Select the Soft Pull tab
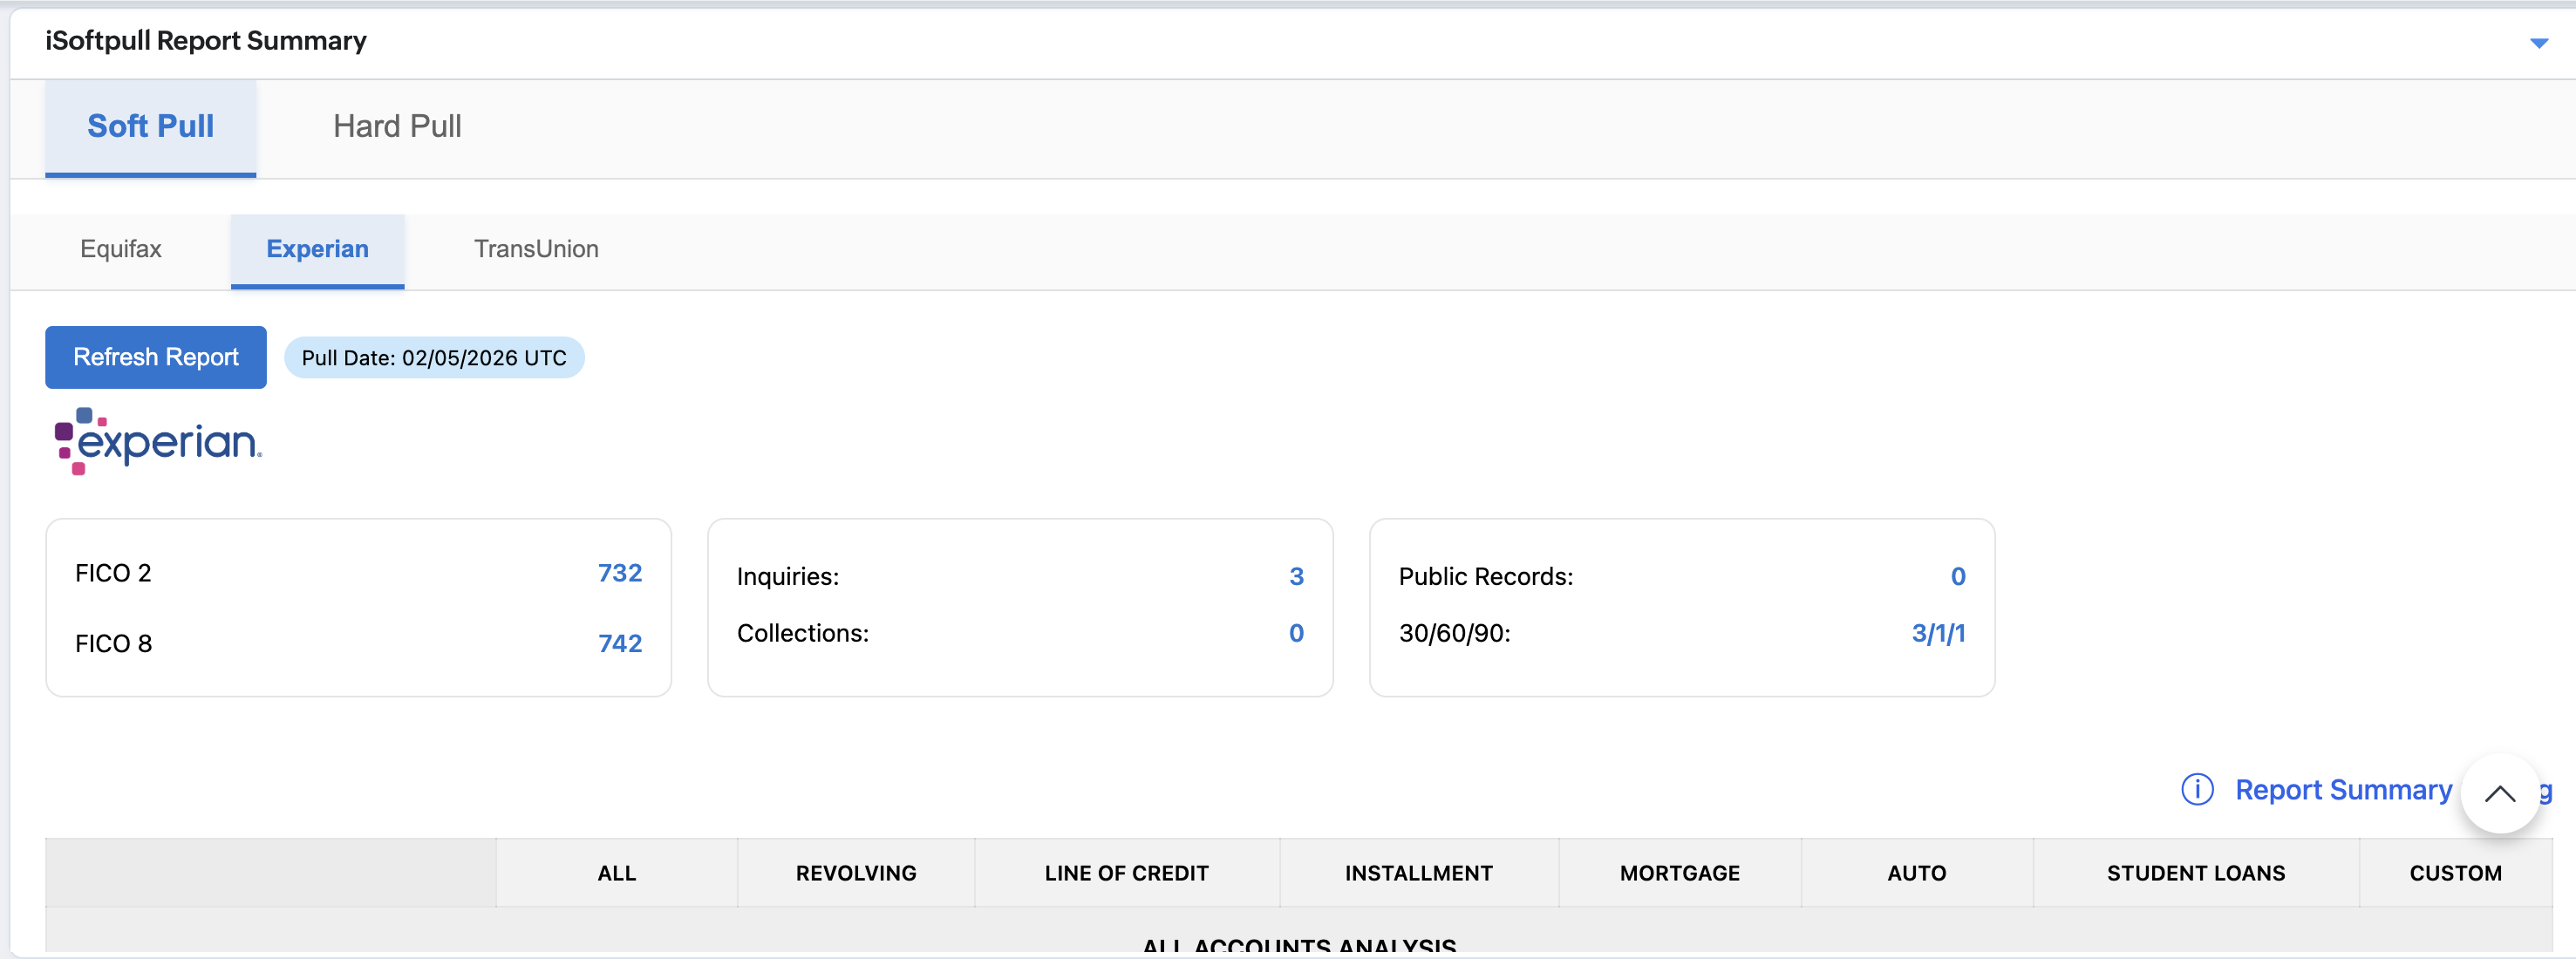The height and width of the screenshot is (959, 2576). 150,126
